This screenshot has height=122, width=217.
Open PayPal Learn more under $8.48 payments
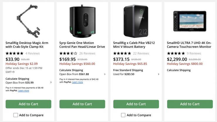23,91
